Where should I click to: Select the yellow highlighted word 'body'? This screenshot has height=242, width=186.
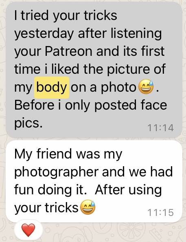click(52, 88)
